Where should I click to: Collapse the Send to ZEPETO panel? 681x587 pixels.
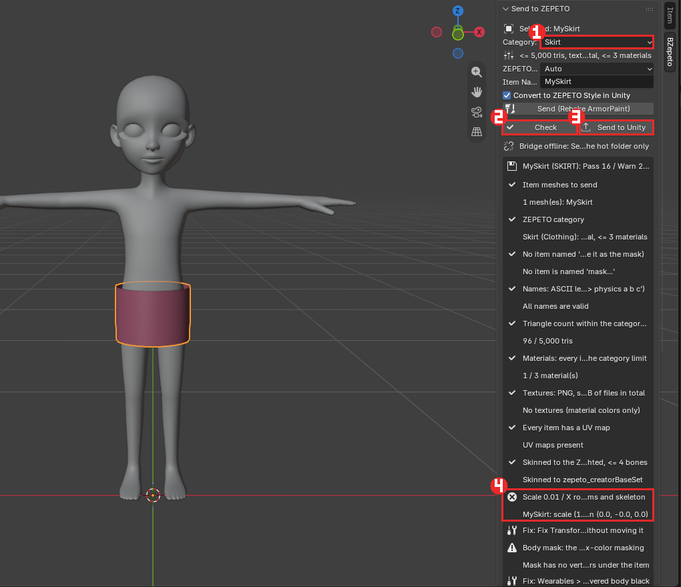tap(505, 9)
